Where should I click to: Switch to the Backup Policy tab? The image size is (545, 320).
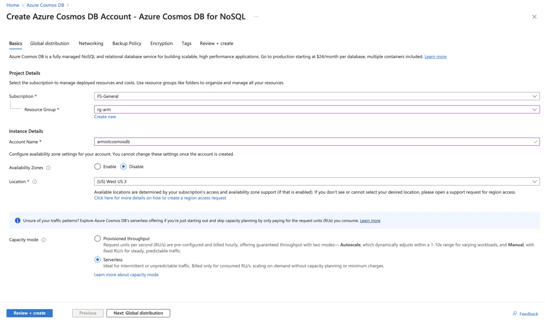126,43
